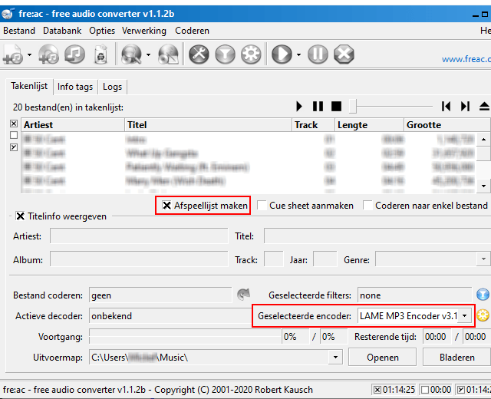Viewport: 491px width, 399px height.
Task: Click the add audio CD contents icon
Action: [49, 54]
